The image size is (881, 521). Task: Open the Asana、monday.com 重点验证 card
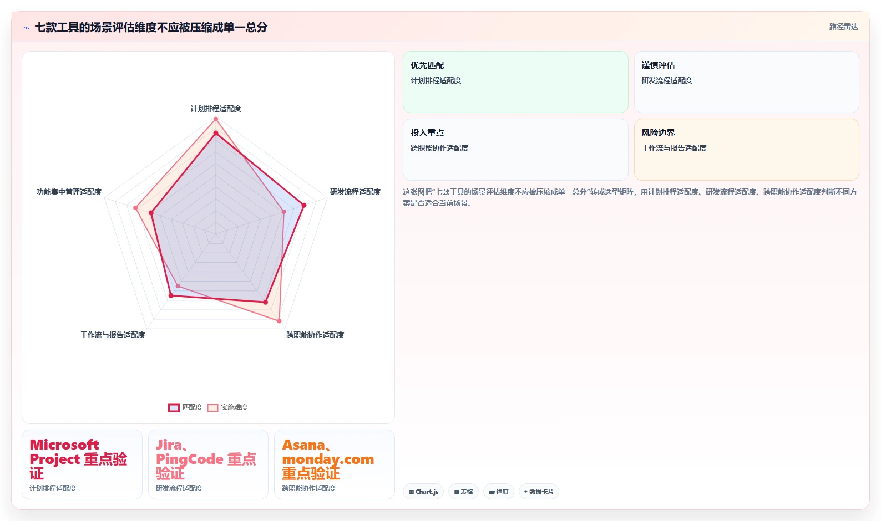click(335, 464)
